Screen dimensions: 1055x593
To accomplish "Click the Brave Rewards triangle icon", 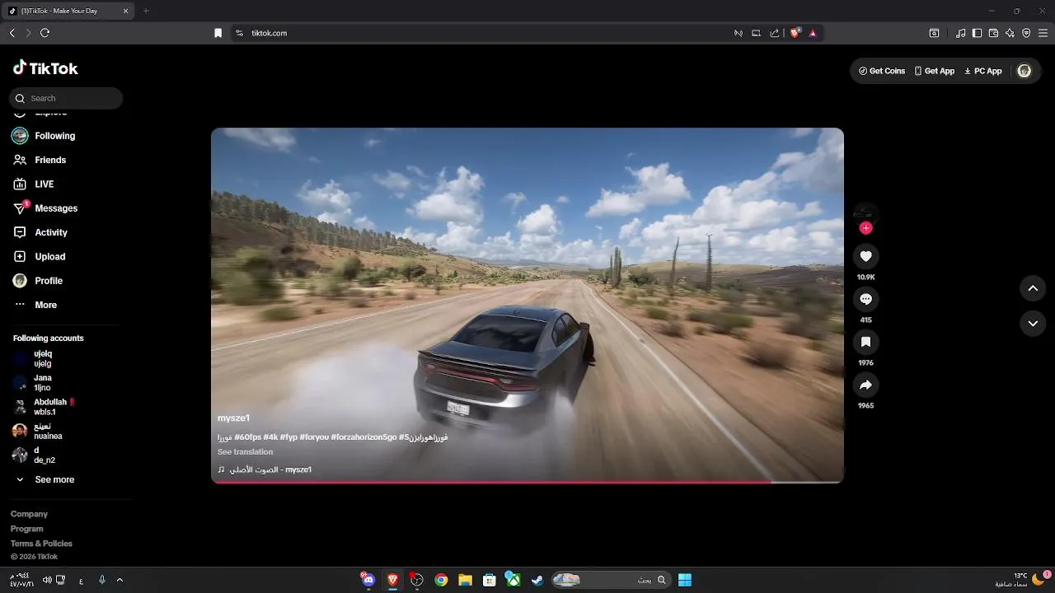I will pos(813,33).
